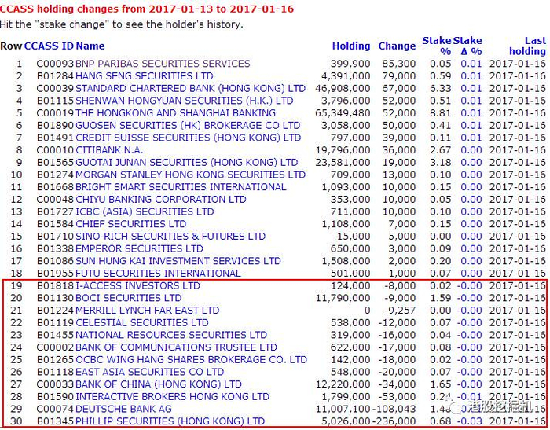Image resolution: width=550 pixels, height=430 pixels.
Task: Open FUTU SECURITIES INTERNATIONAL link
Action: pyautogui.click(x=158, y=273)
